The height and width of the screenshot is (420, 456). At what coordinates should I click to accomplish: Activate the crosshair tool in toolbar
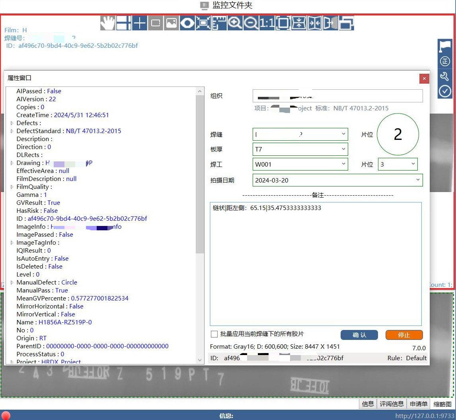click(140, 23)
